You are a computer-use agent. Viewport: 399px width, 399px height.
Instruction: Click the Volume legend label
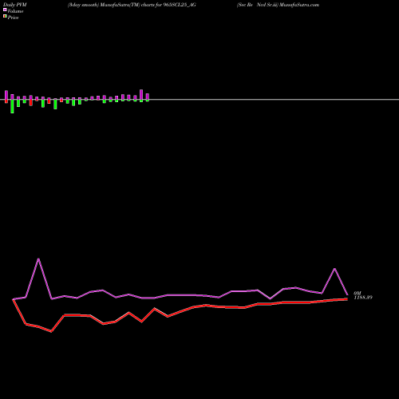[x=15, y=11]
